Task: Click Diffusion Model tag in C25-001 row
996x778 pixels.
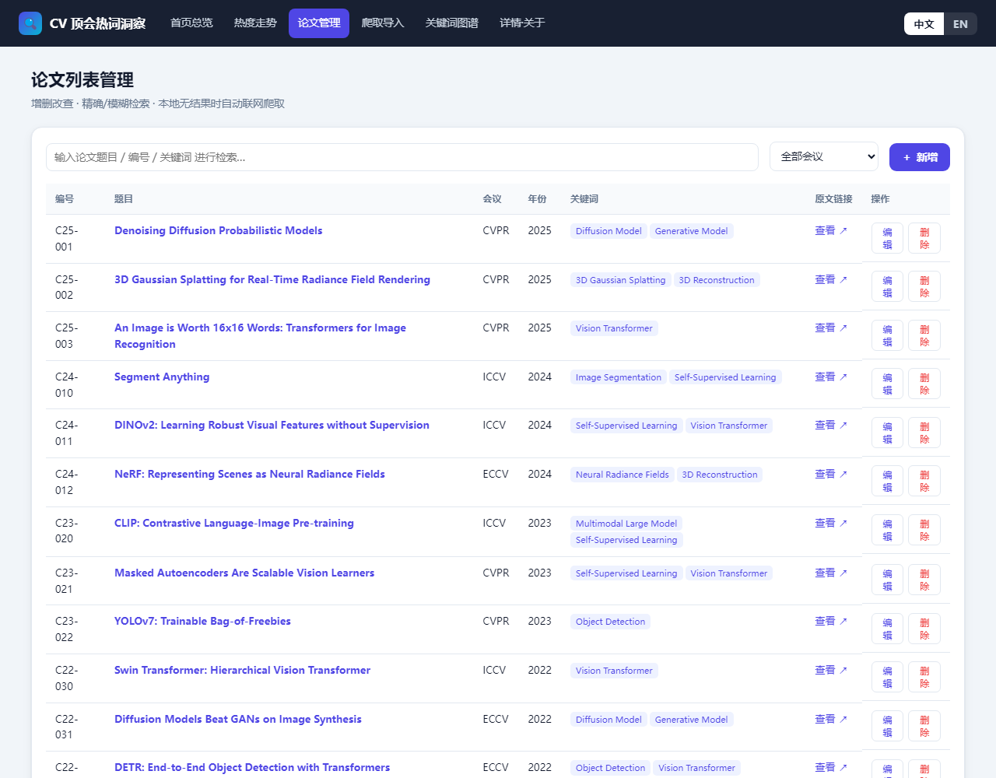Action: [x=608, y=231]
